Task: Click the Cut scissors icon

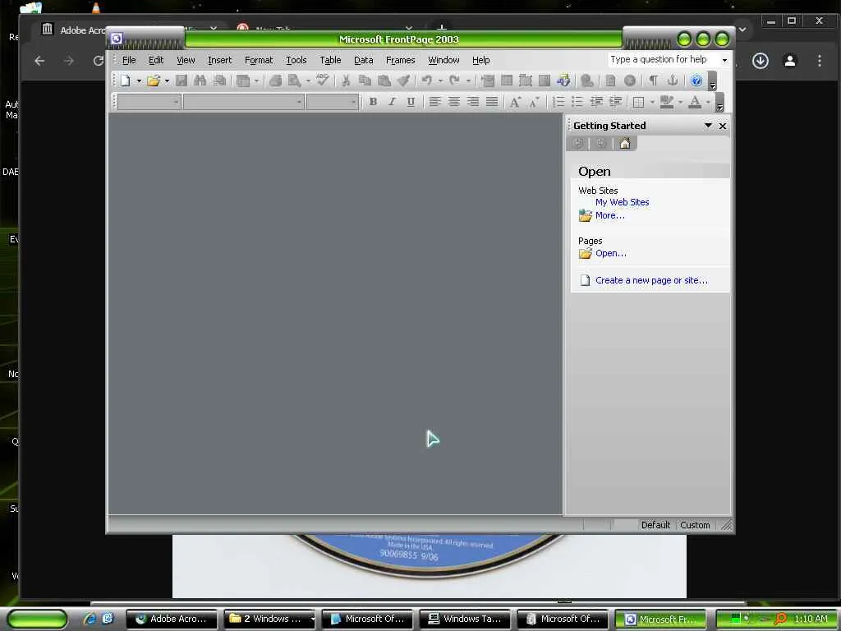Action: (x=346, y=81)
